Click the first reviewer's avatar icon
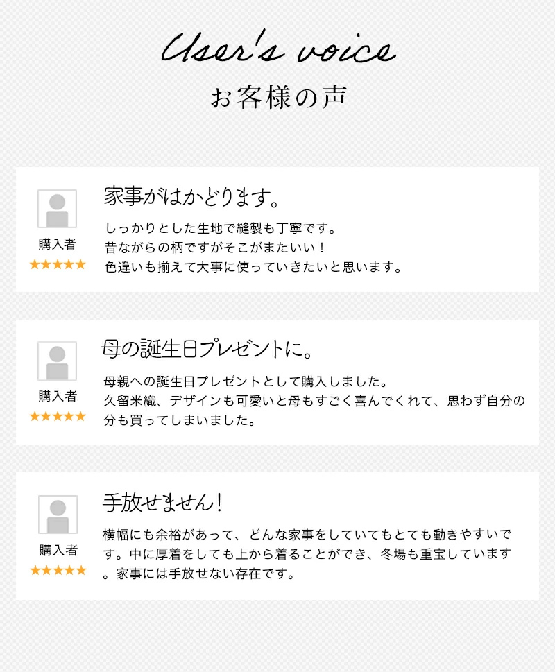 click(57, 209)
